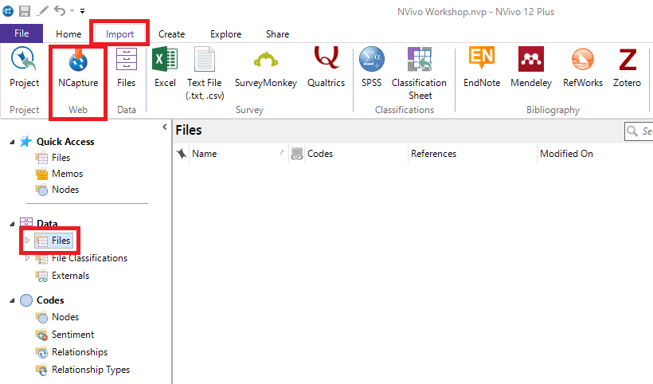
Task: Import bibliography from Zotero
Action: [627, 67]
